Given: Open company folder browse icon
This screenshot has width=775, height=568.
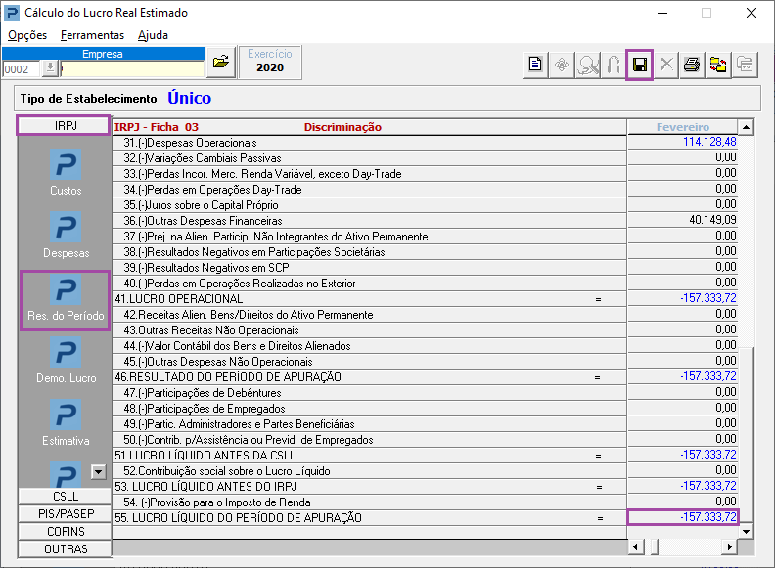Looking at the screenshot, I should (220, 63).
